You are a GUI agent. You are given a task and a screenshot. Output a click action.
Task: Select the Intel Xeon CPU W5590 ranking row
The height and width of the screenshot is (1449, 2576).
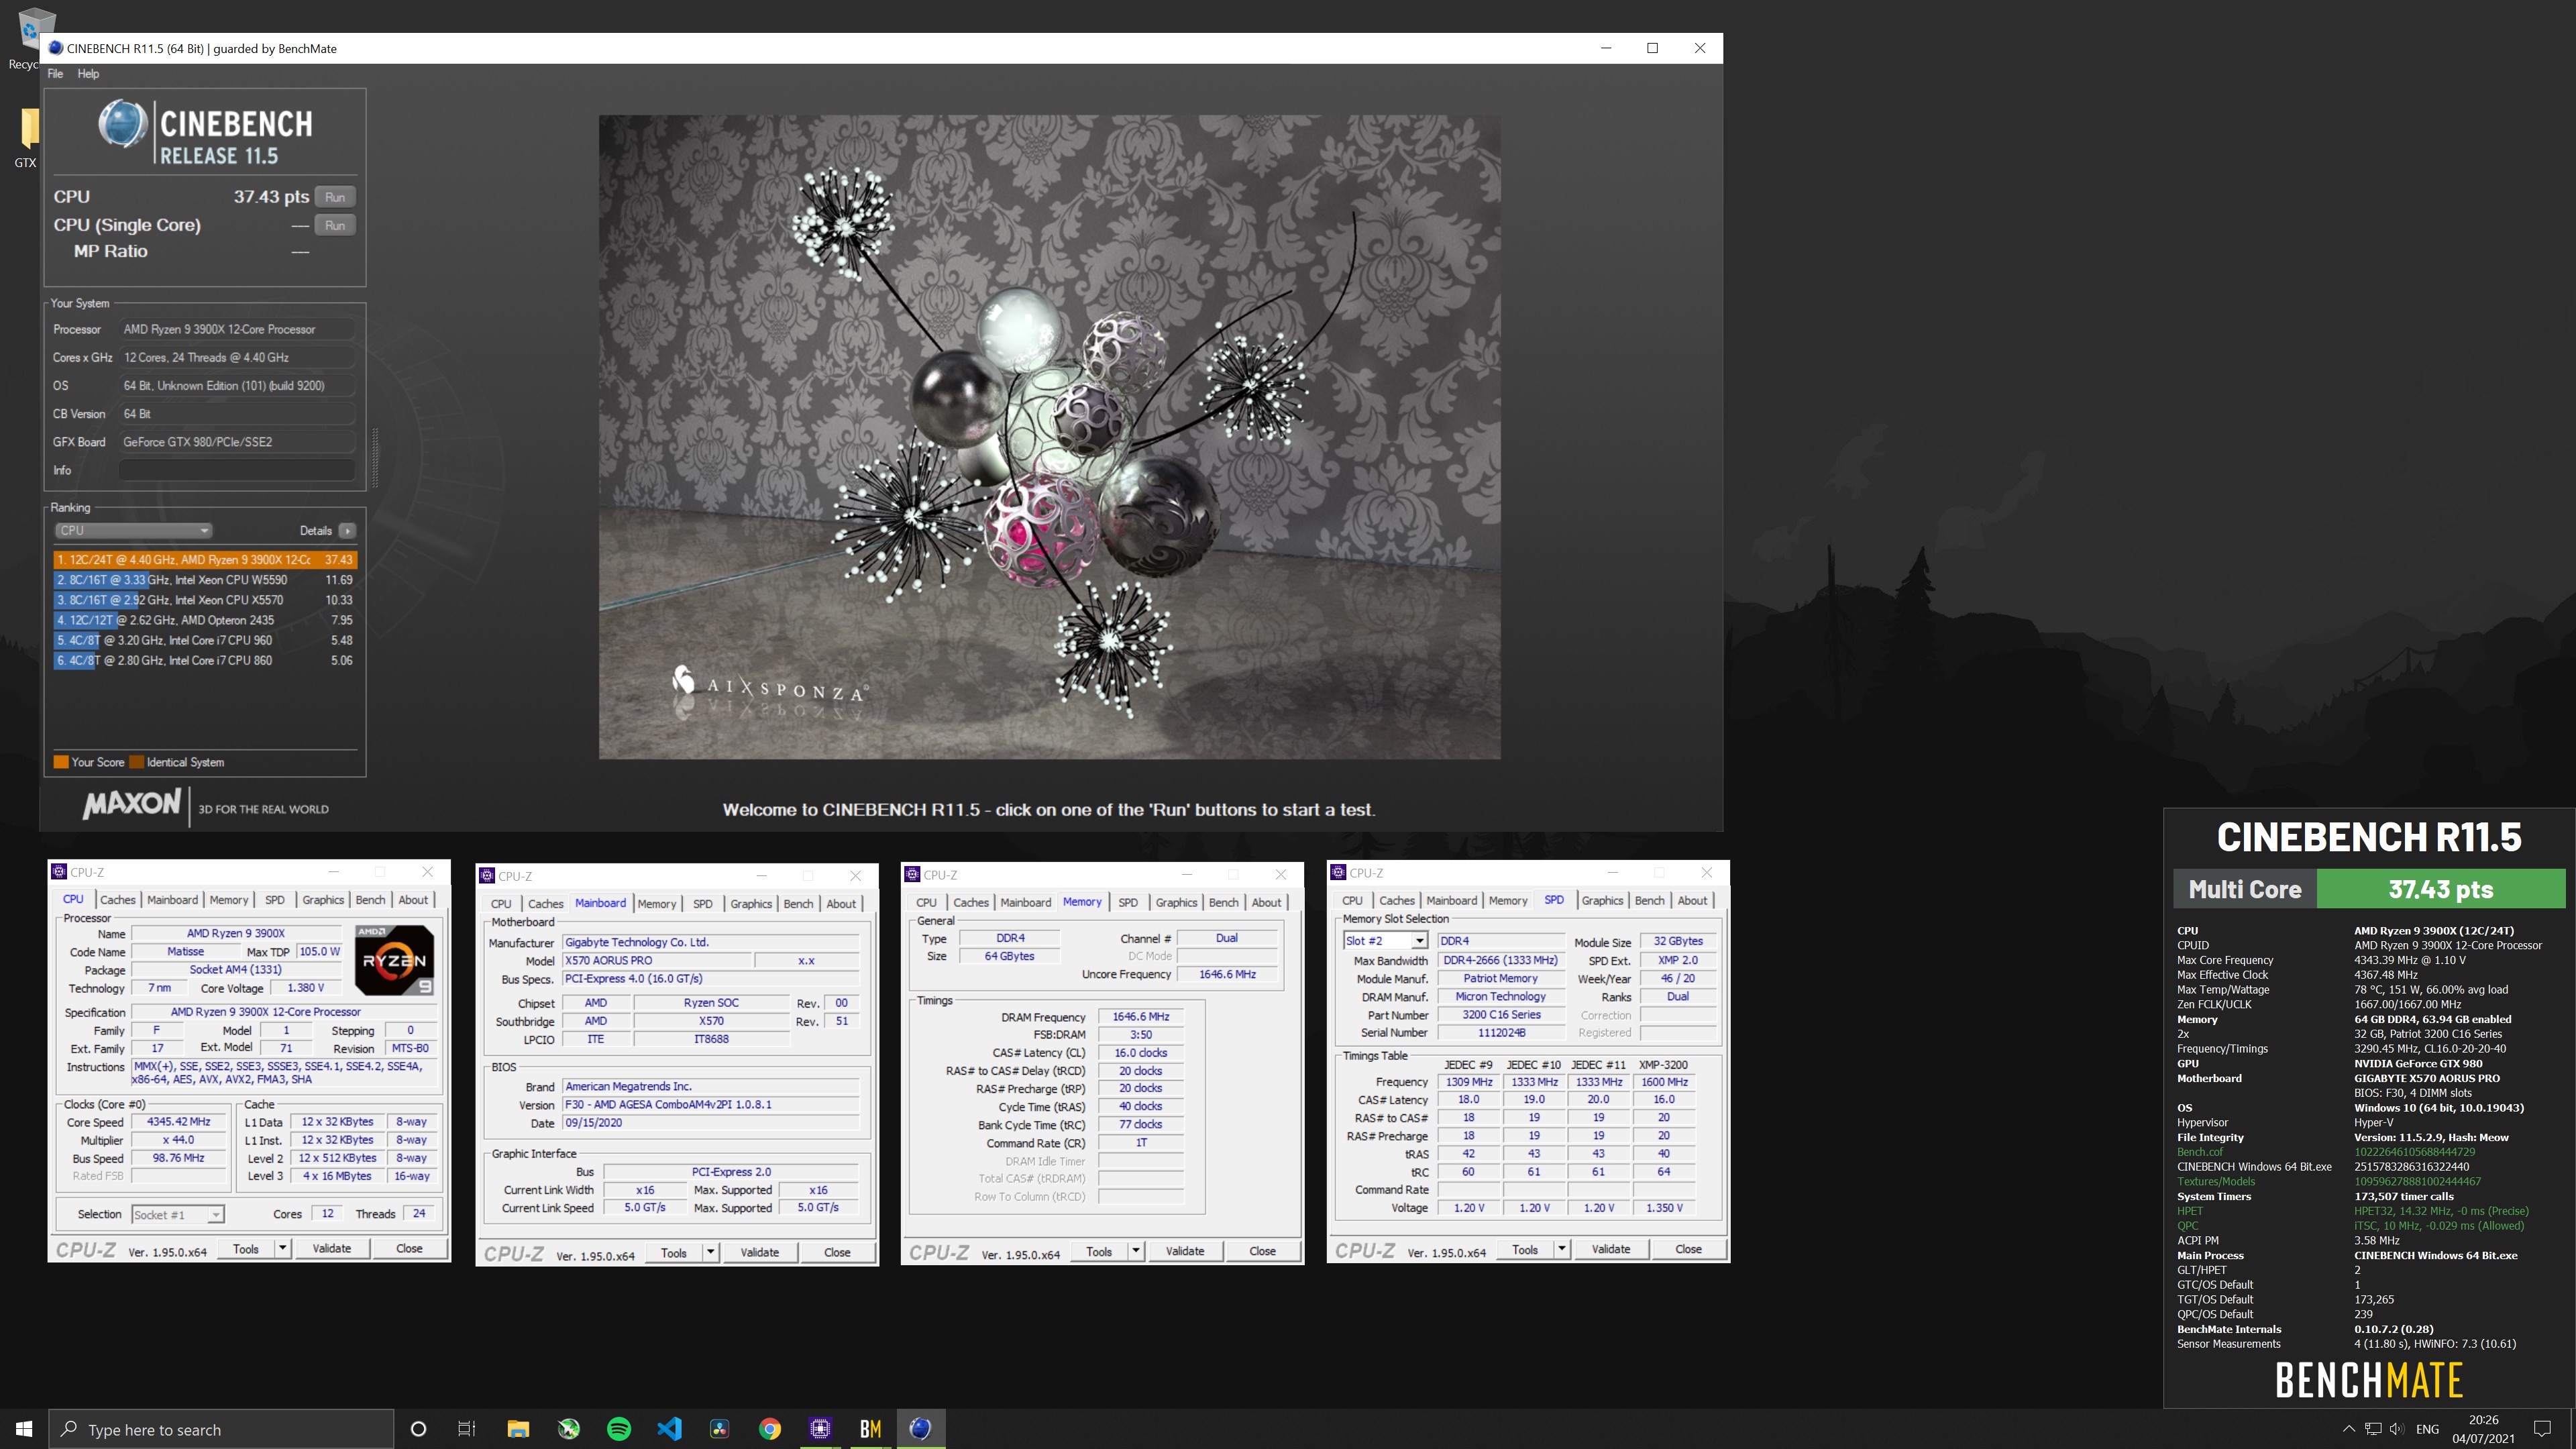tap(205, 580)
